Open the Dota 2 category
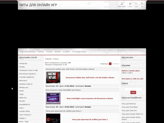 [22, 108]
